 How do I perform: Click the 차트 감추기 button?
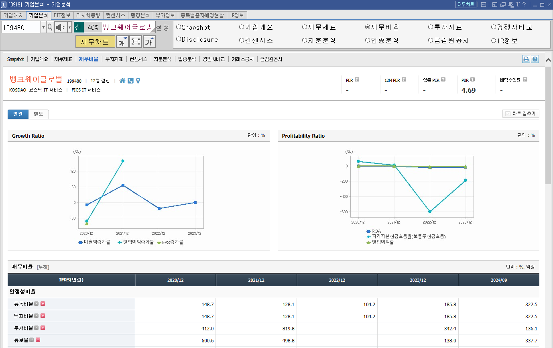point(520,114)
